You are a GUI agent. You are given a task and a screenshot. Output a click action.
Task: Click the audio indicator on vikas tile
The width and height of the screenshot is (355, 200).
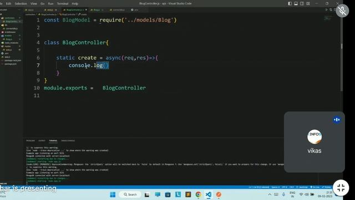pyautogui.click(x=337, y=119)
